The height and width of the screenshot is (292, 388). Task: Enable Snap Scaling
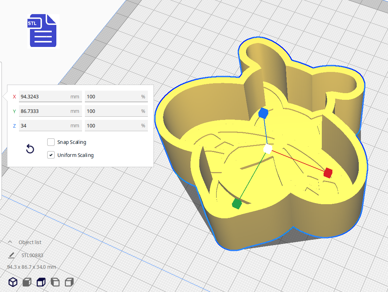click(x=51, y=142)
